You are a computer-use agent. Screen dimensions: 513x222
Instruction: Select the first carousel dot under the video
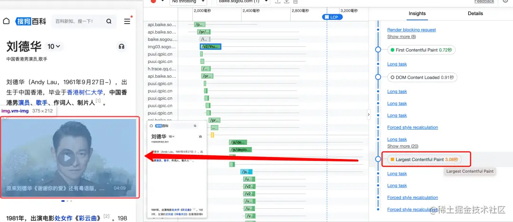point(63,201)
